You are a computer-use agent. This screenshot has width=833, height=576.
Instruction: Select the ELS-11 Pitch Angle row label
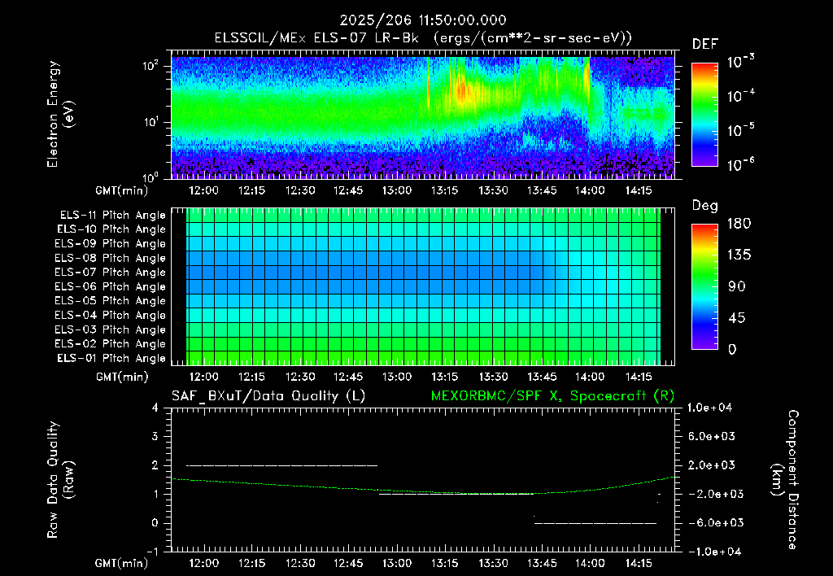coord(112,216)
